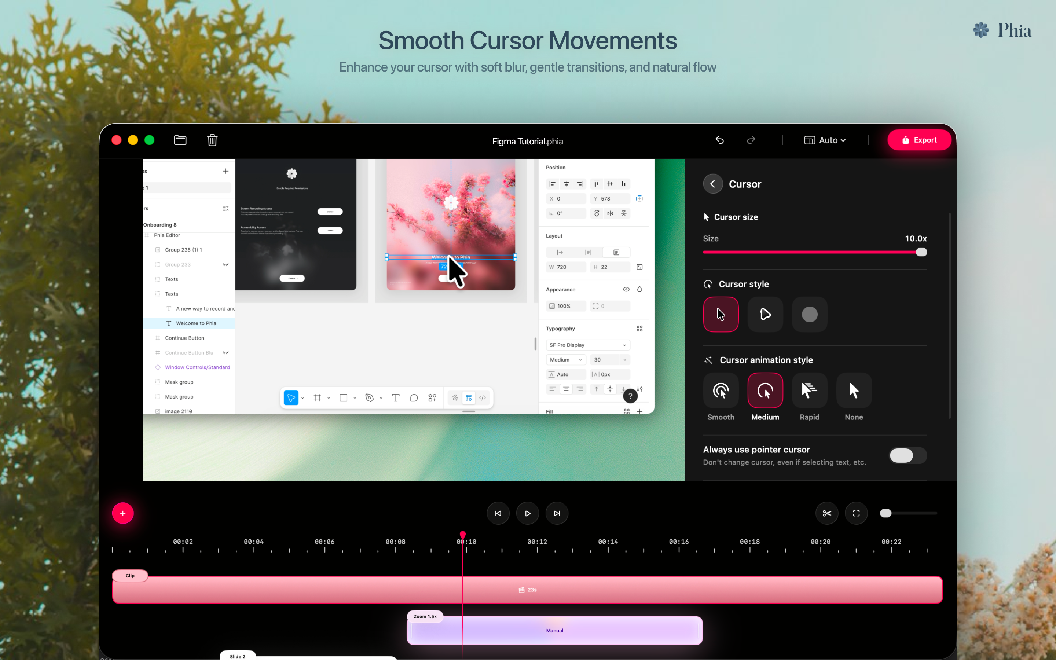Screen dimensions: 1056x660
Task: Go back from the Cursor panel
Action: point(713,183)
